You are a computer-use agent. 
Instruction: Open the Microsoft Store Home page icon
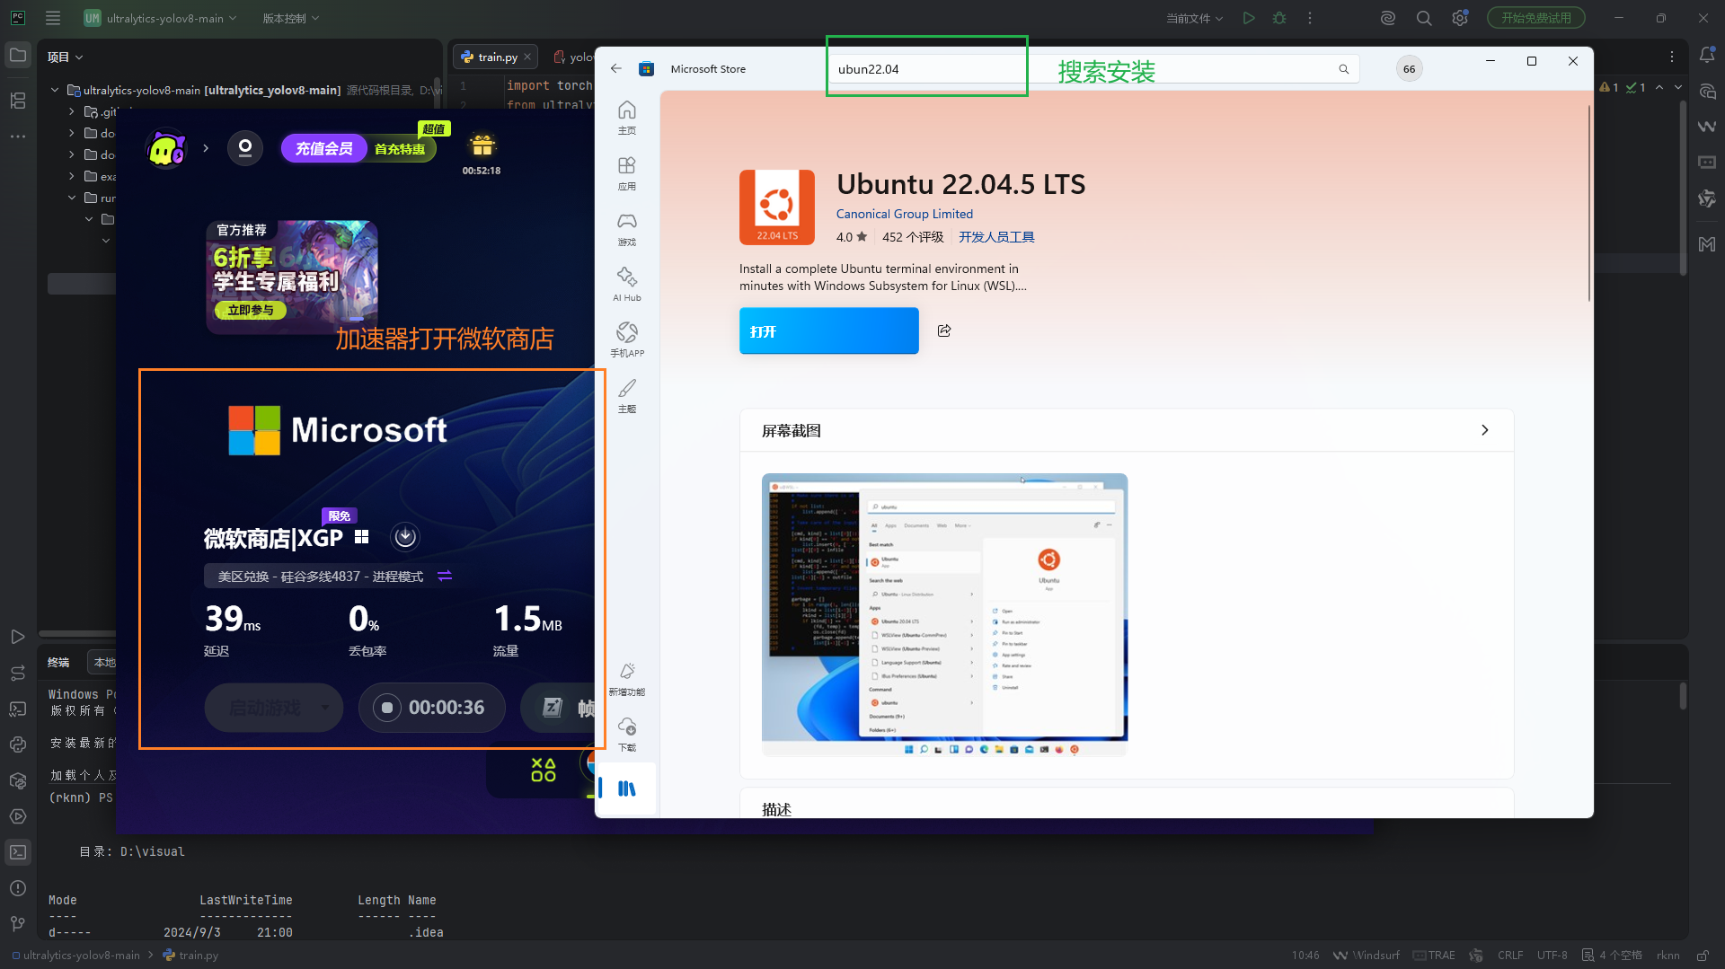click(626, 117)
